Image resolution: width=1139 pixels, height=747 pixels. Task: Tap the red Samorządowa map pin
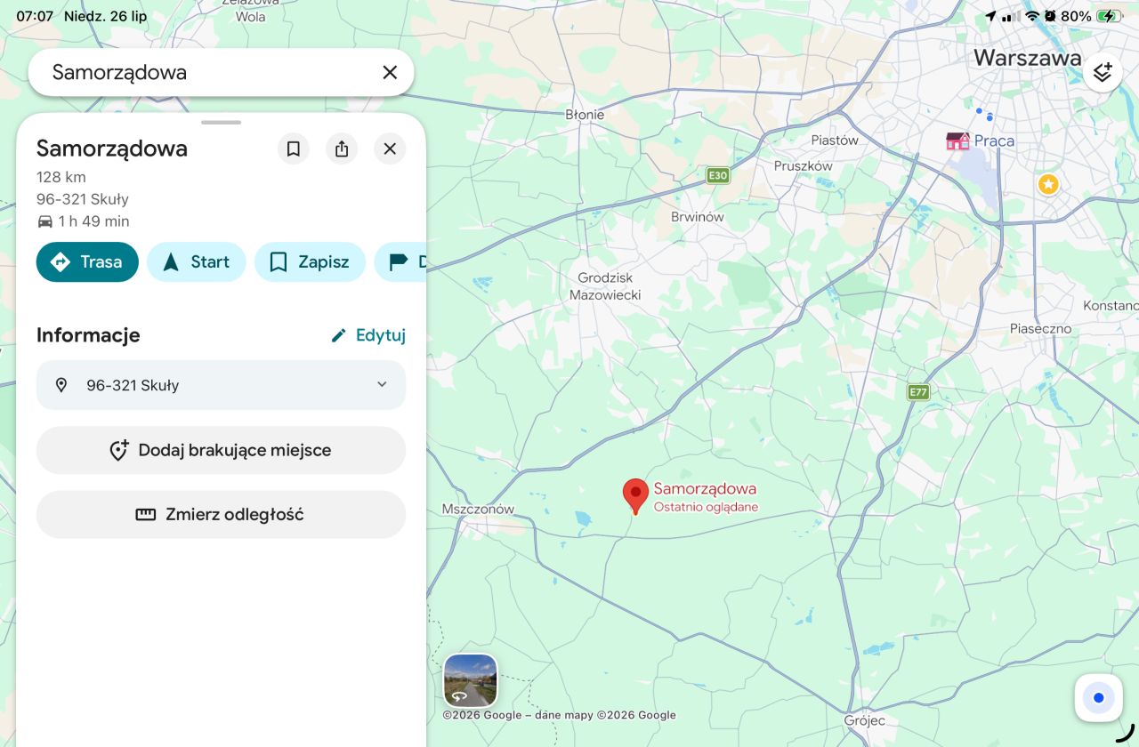coord(635,496)
